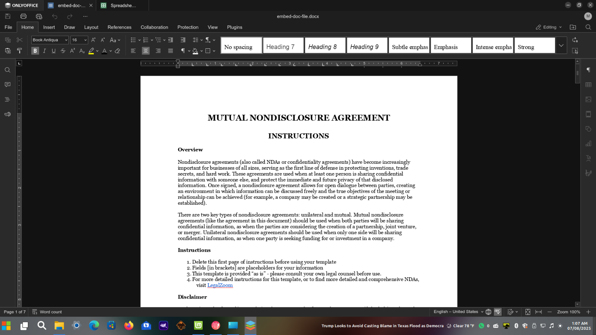
Task: Open the References tab
Action: click(x=119, y=27)
